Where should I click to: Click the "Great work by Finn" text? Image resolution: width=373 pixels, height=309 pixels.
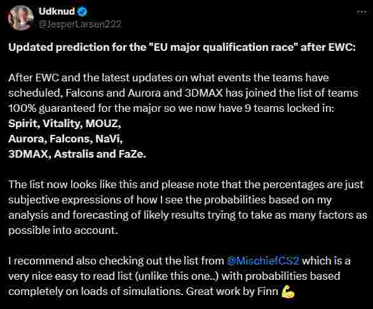[232, 291]
